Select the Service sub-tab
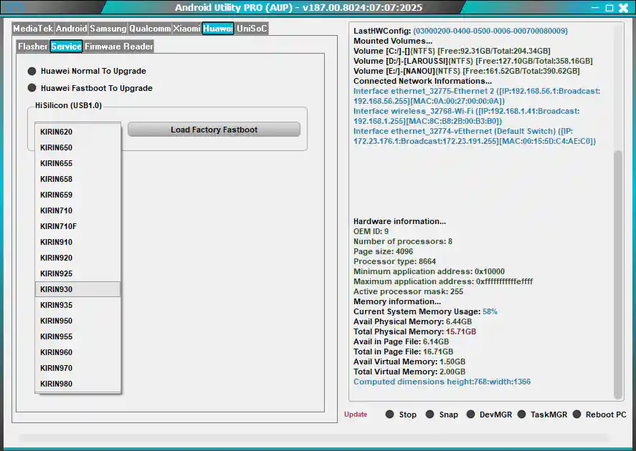Screen dimensions: 636x451 [x=66, y=47]
